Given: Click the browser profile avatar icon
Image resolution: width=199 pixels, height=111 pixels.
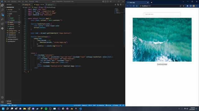Looking at the screenshot, I should pos(194,6).
